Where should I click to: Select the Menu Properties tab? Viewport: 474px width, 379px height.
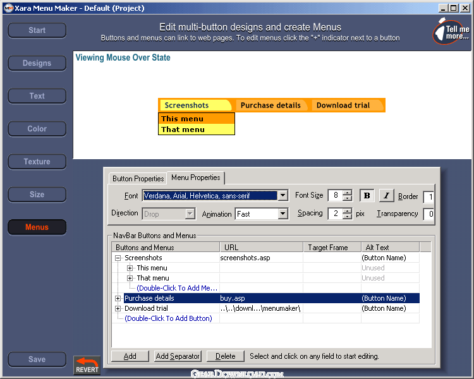[195, 177]
